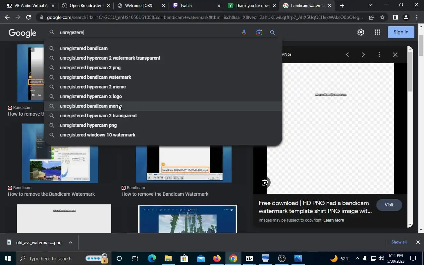Open File Explorer from taskbar

[168, 258]
